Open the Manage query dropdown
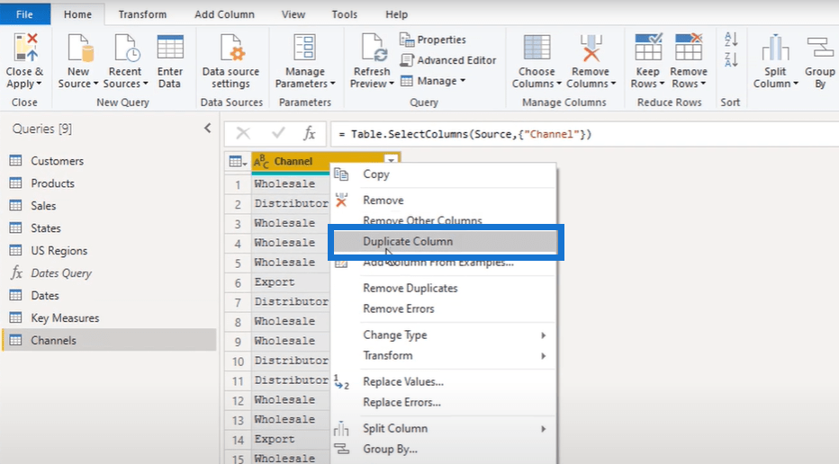The width and height of the screenshot is (839, 464). [x=433, y=81]
